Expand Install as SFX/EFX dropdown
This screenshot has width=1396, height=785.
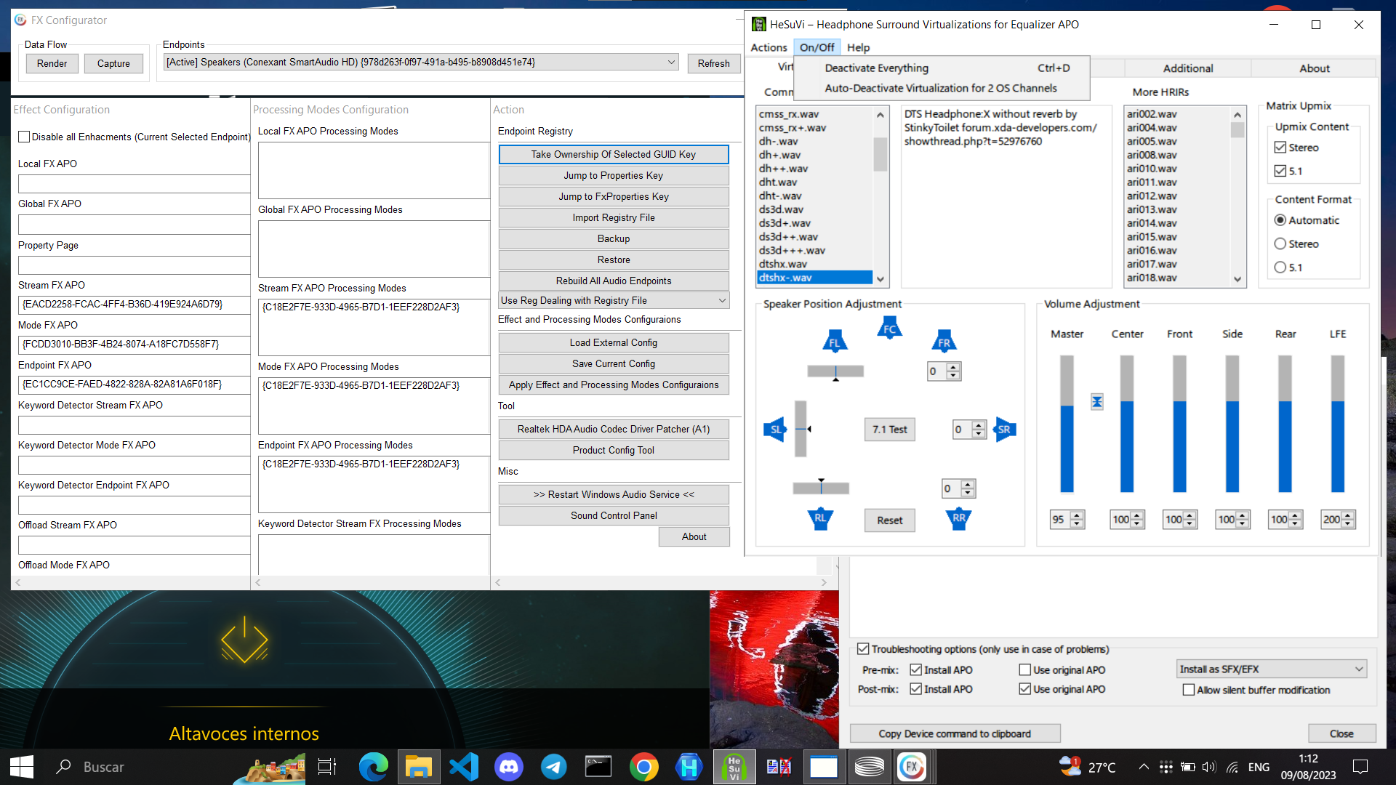[1359, 669]
